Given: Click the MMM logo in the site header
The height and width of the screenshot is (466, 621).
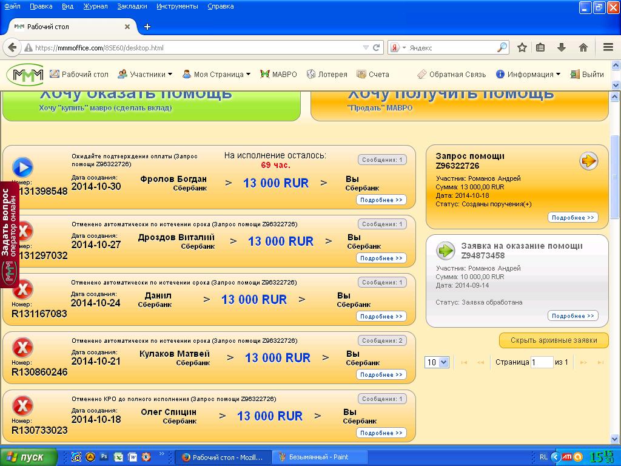Looking at the screenshot, I should (x=25, y=75).
